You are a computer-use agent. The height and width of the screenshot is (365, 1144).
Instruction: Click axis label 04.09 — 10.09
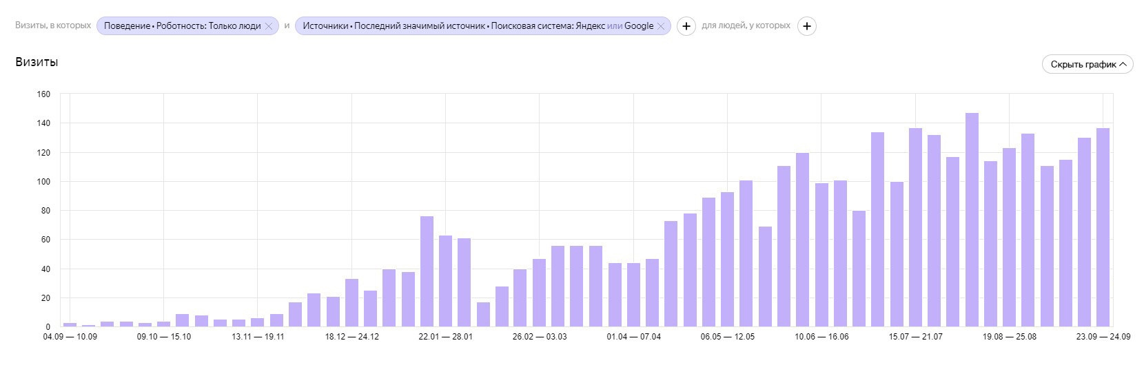[x=70, y=337]
